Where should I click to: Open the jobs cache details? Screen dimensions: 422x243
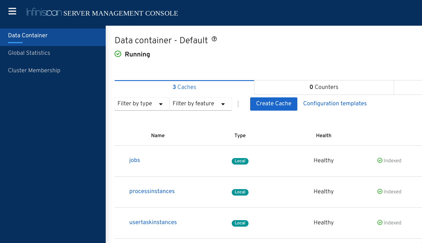(135, 160)
